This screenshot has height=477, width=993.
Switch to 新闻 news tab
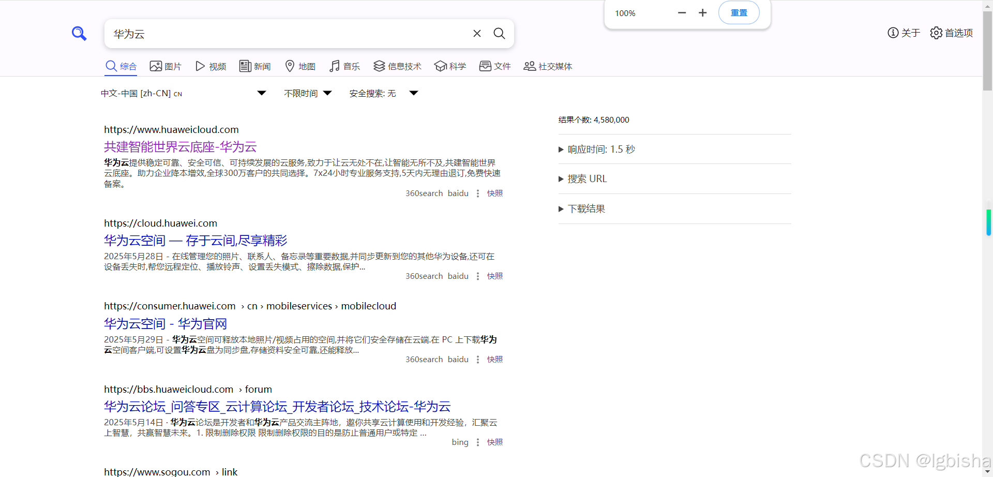[x=255, y=66]
